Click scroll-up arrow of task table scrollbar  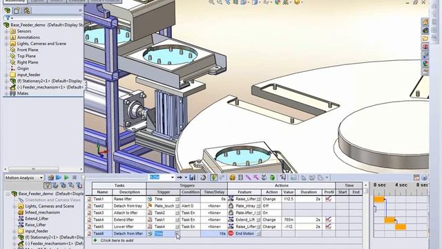click(x=365, y=185)
